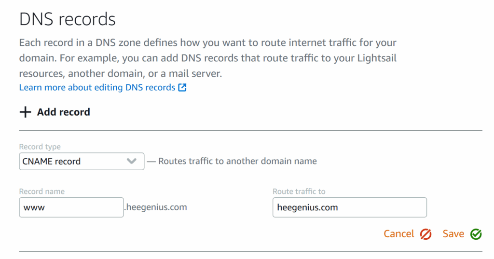494x259 pixels.
Task: Open Learn more about editing DNS records
Action: [x=97, y=87]
